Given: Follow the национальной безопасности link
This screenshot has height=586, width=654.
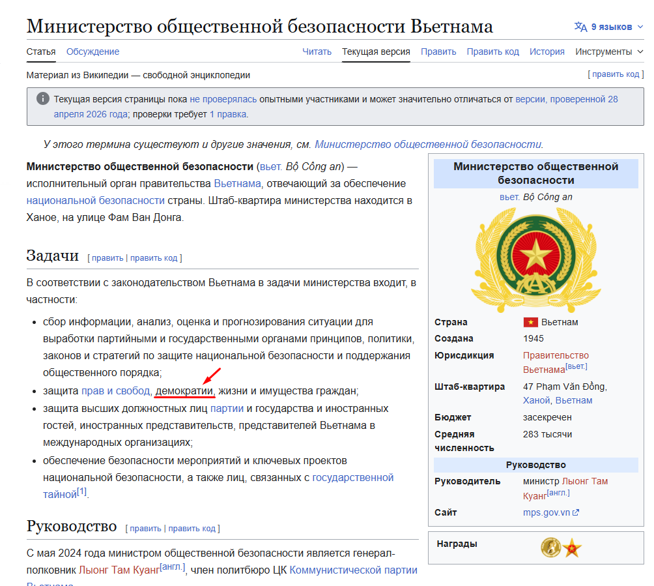Looking at the screenshot, I should [x=96, y=201].
